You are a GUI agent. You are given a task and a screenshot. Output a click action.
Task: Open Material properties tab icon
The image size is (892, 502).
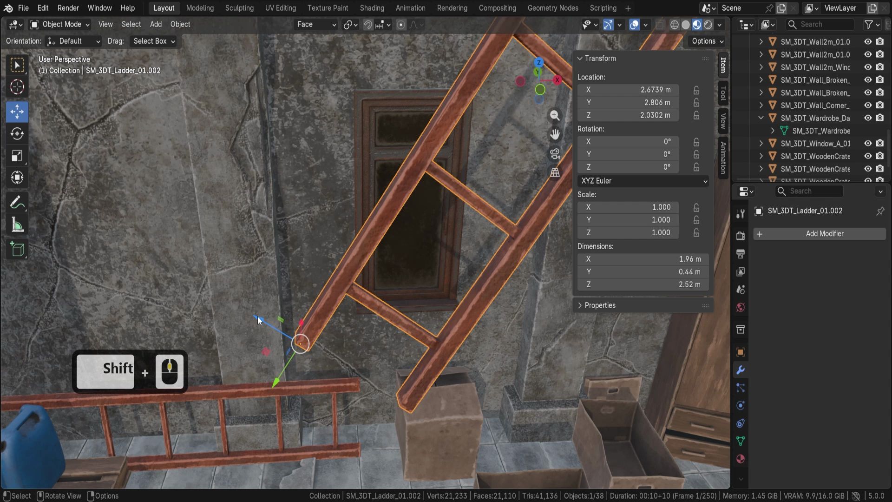741,459
